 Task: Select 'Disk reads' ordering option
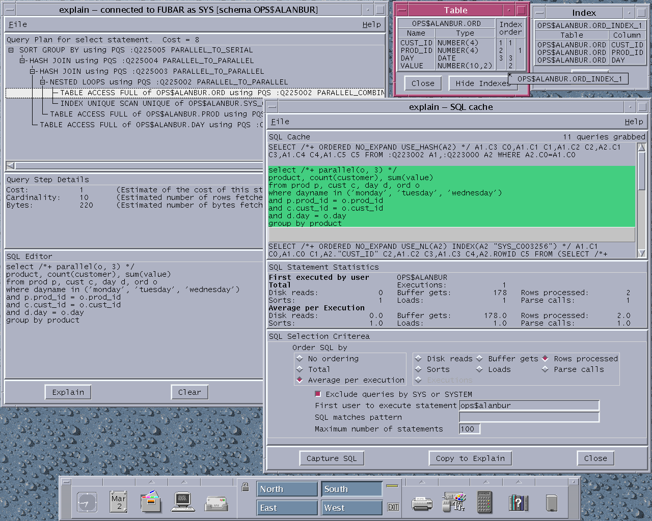click(419, 359)
